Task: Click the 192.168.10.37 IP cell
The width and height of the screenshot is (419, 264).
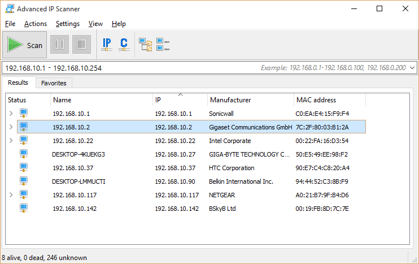Action: point(175,168)
